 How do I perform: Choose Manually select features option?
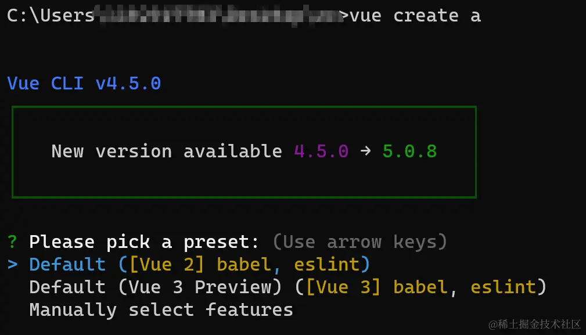[x=161, y=310]
